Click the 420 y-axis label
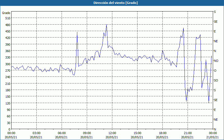The image size is (224, 140). (8, 38)
